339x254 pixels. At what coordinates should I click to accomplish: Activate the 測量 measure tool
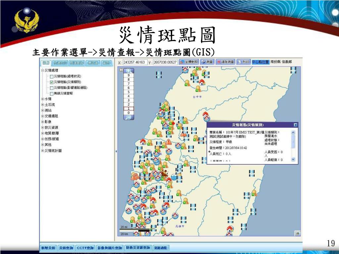coord(207,62)
